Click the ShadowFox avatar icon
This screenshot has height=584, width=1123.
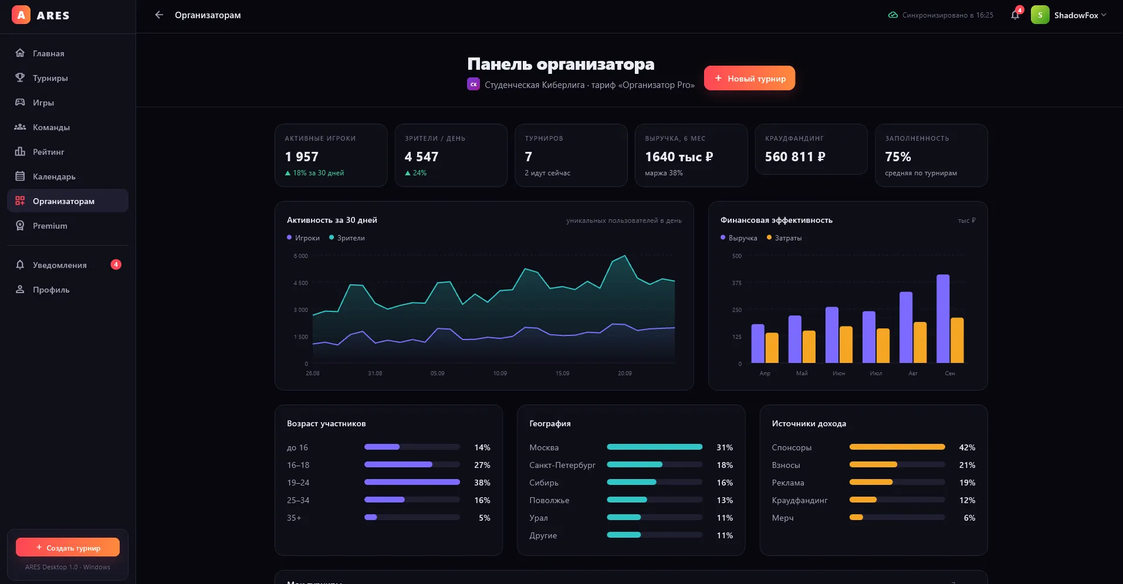1040,15
